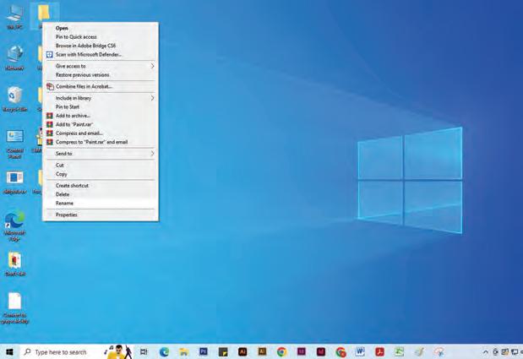The height and width of the screenshot is (359, 523).
Task: Choose Copy from the context menu
Action: 101,174
